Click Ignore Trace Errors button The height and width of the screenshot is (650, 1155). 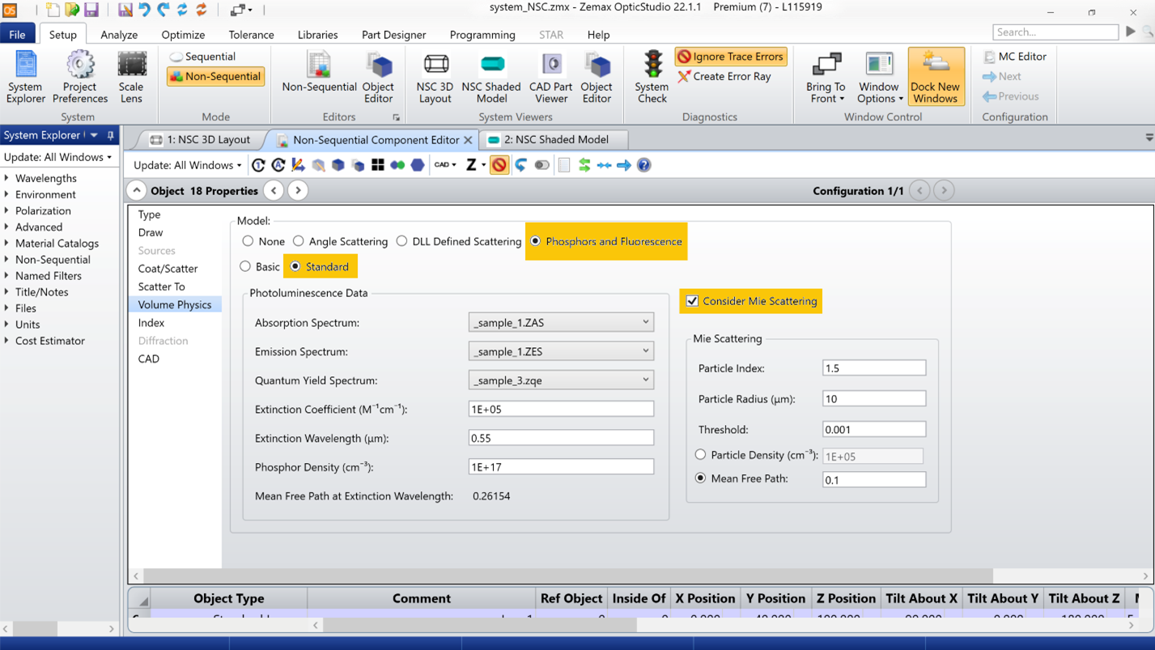point(731,57)
